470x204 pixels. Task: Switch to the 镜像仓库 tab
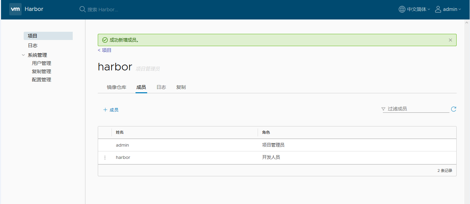(117, 87)
